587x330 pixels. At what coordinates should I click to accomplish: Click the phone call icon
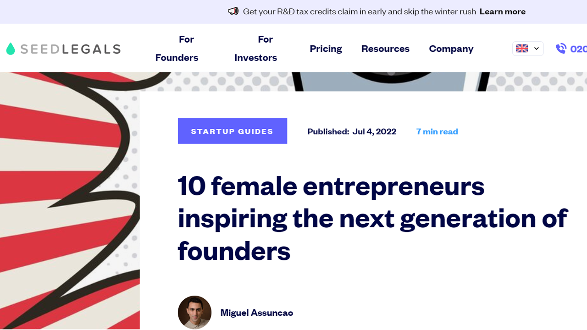[561, 49]
